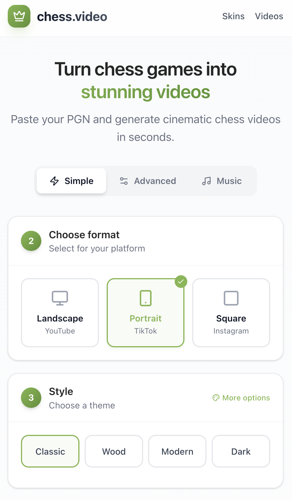
Task: Click the monitor icon for Landscape
Action: [x=60, y=298]
